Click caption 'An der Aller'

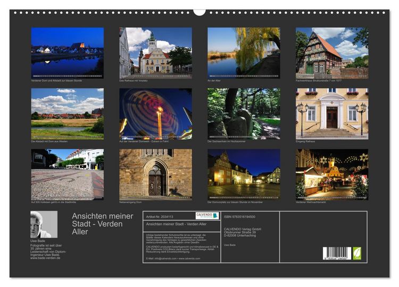214,81
